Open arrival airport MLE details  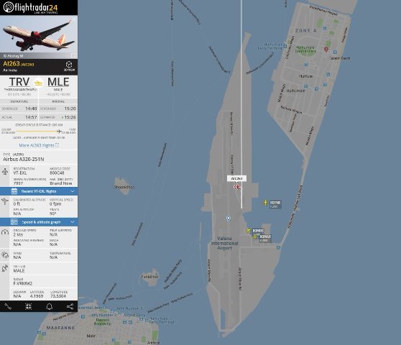(58, 82)
